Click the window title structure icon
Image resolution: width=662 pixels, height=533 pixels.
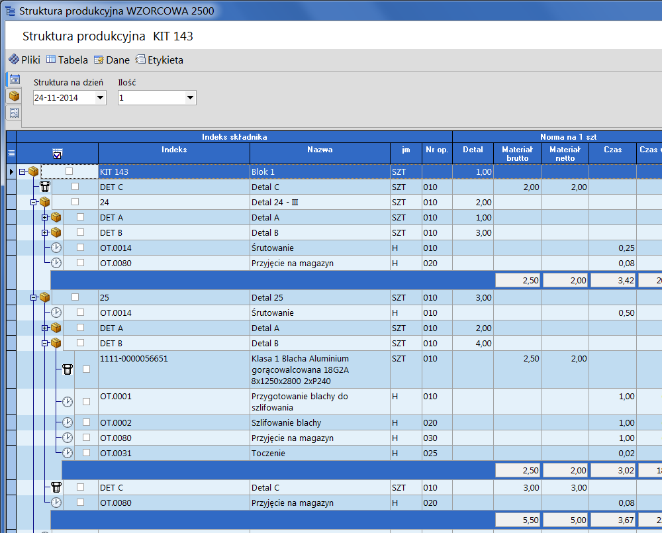click(x=10, y=11)
